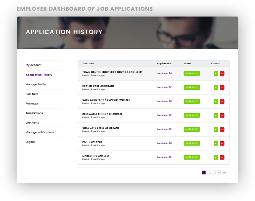Edit the Health Care Assistant job

(216, 87)
